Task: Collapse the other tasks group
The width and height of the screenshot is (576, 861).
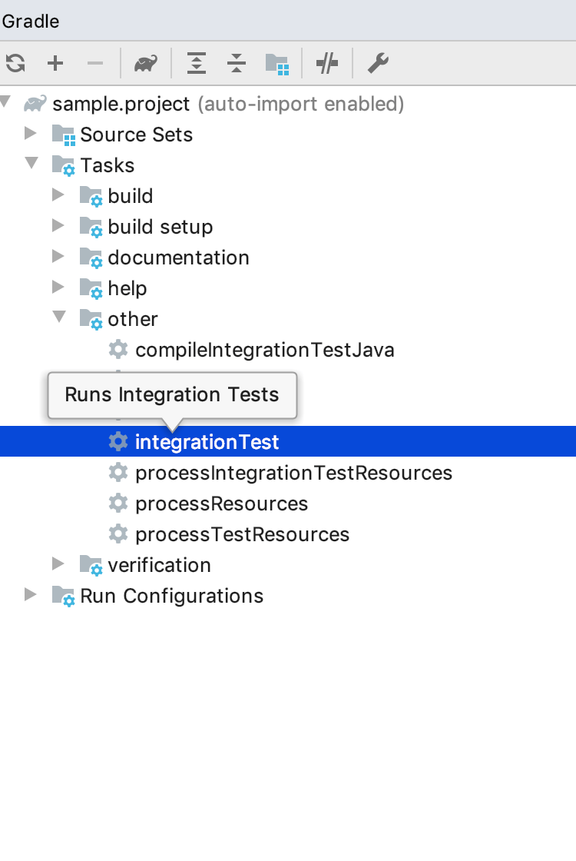Action: tap(59, 318)
